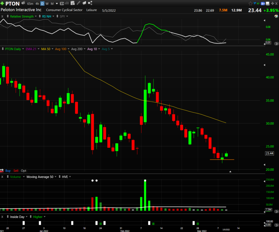The height and width of the screenshot is (232, 279).
Task: Select the orange horizontal support line
Action: [222, 160]
